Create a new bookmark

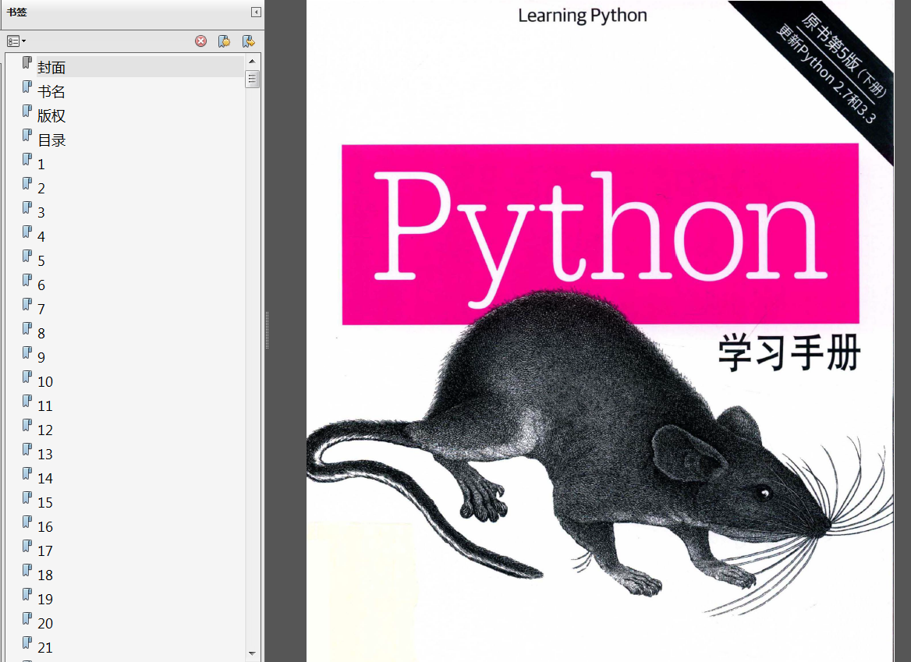225,41
